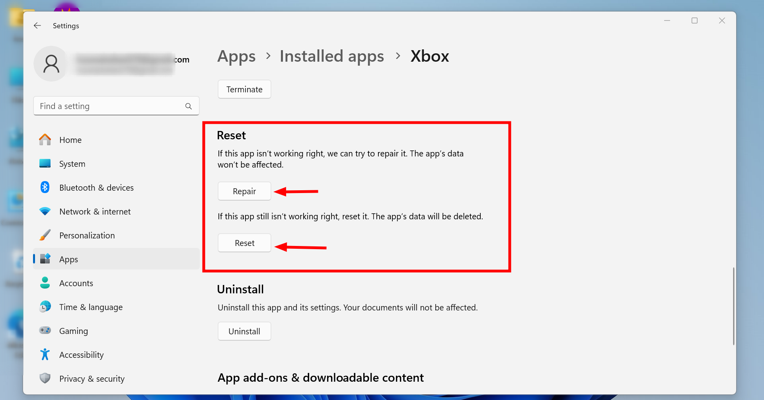
Task: Close the Settings window
Action: tap(722, 21)
